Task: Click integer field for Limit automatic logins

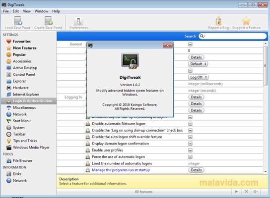Action: coord(194,163)
